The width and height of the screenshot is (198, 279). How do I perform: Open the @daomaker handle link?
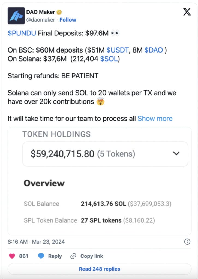(x=40, y=20)
